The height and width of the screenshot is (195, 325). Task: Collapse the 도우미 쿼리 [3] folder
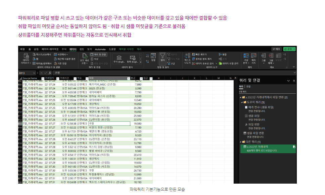(242, 102)
